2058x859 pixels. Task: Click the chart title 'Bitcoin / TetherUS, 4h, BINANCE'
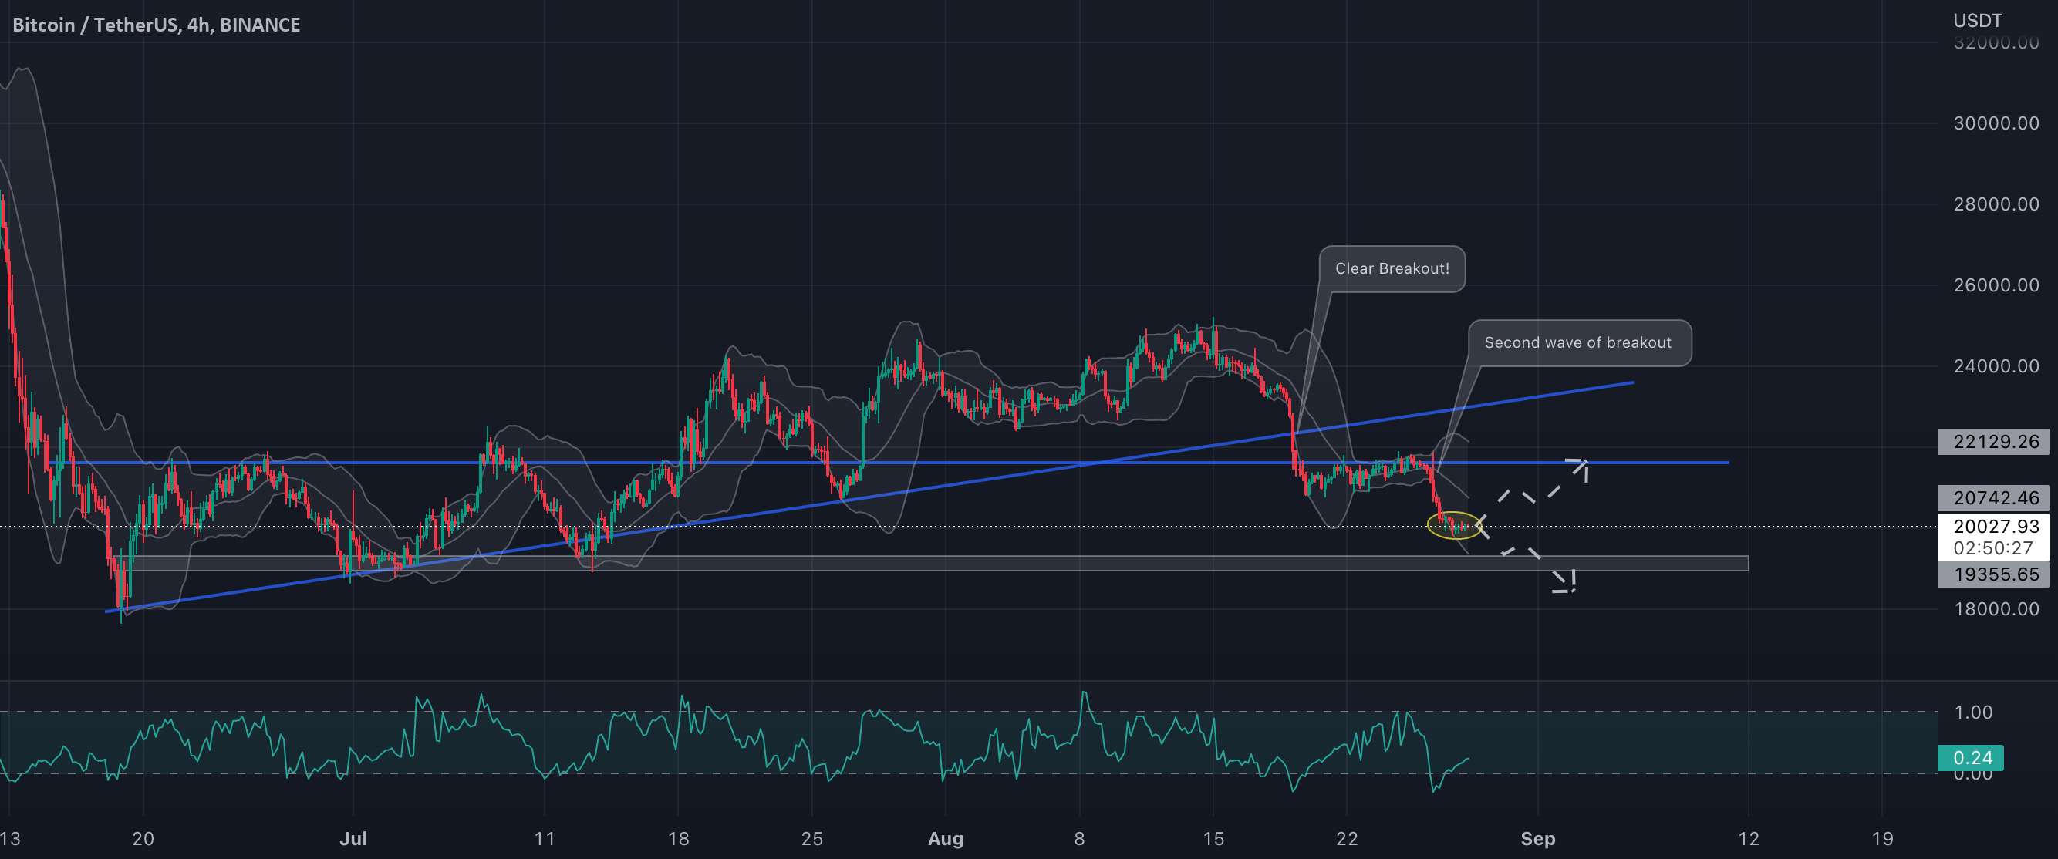tap(157, 25)
